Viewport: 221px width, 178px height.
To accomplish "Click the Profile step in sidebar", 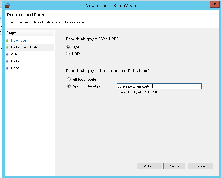I will click(x=15, y=61).
